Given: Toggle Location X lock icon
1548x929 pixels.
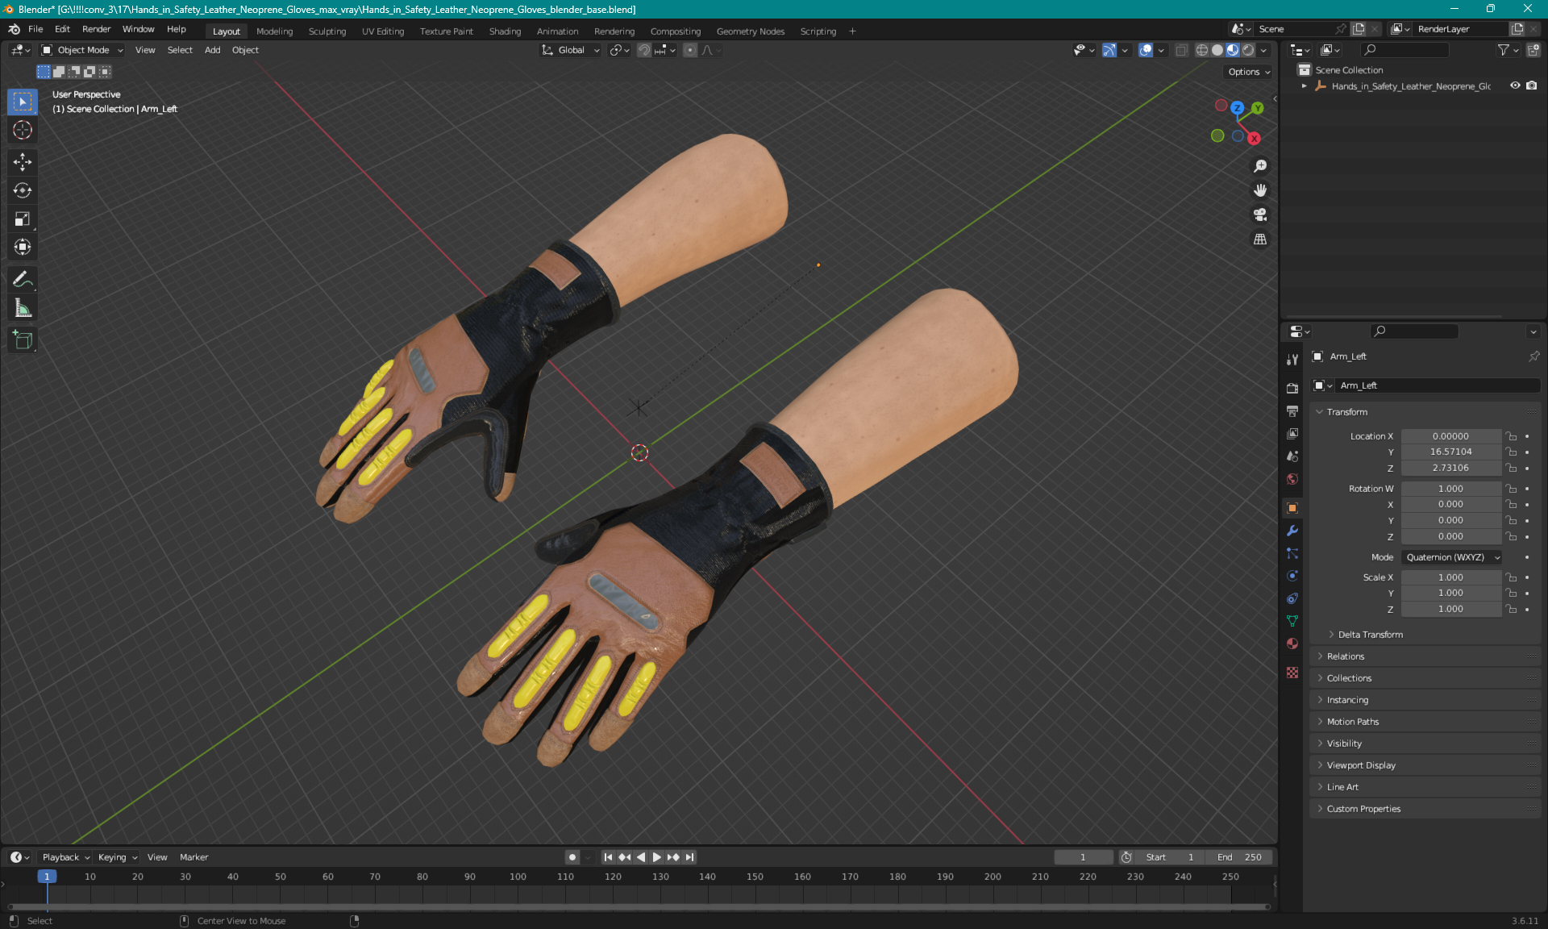Looking at the screenshot, I should click(1512, 436).
